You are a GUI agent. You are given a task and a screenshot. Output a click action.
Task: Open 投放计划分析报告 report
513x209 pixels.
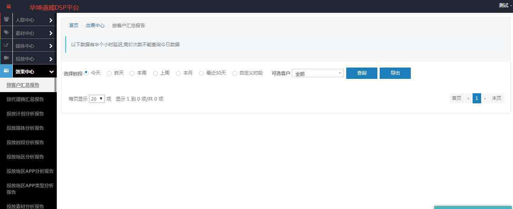pos(25,114)
